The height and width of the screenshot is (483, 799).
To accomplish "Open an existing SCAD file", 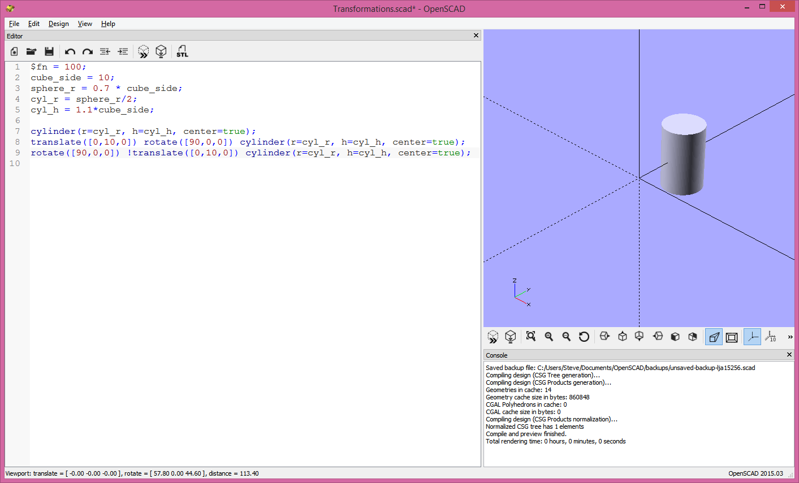I will 31,51.
